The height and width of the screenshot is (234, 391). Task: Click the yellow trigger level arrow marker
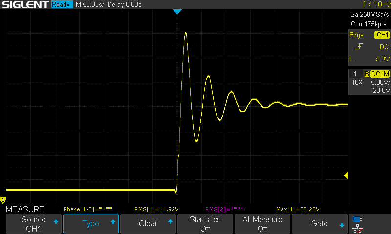[x=346, y=175]
